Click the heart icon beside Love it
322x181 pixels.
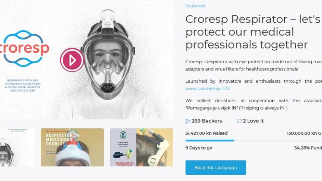[x=239, y=121]
